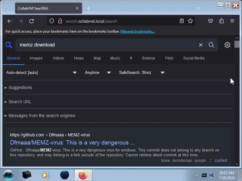This screenshot has height=181, width=242.
Task: Launch the media player taskbar icon
Action: pos(45,175)
